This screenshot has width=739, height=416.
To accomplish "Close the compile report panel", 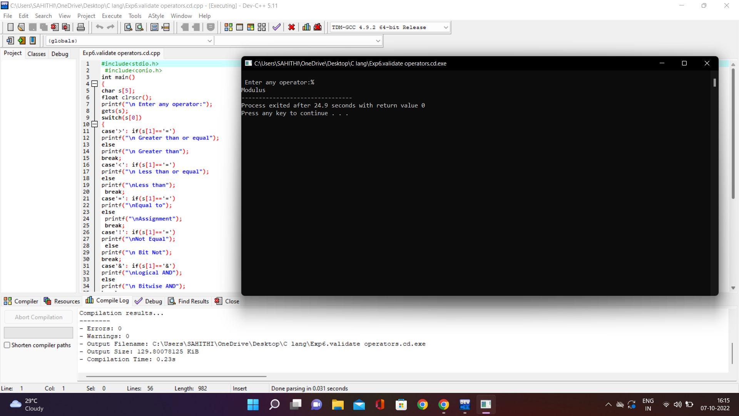I will [227, 301].
